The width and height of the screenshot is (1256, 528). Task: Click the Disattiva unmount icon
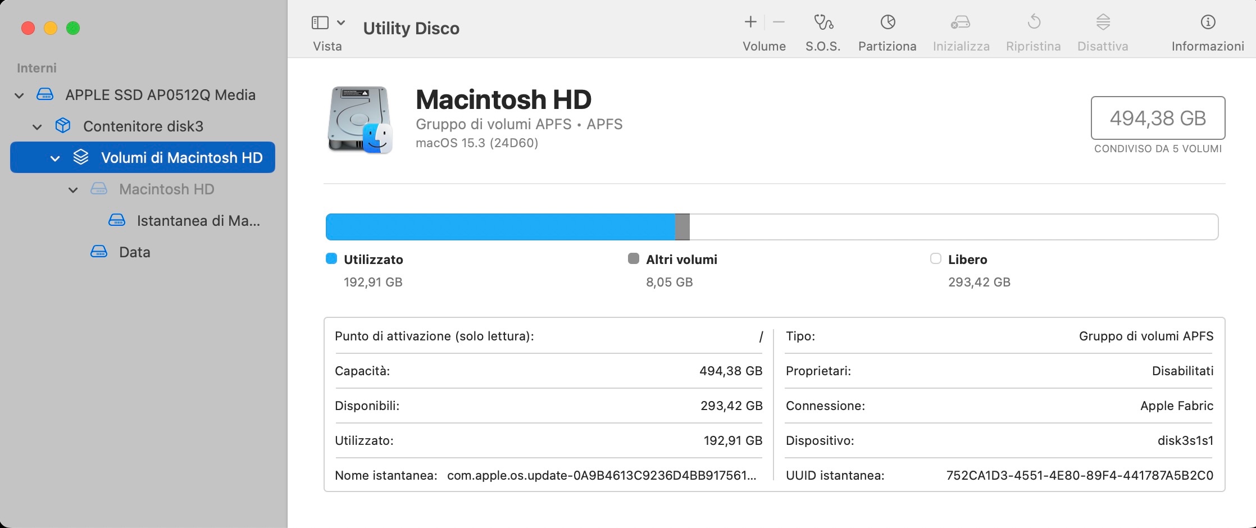(x=1103, y=22)
